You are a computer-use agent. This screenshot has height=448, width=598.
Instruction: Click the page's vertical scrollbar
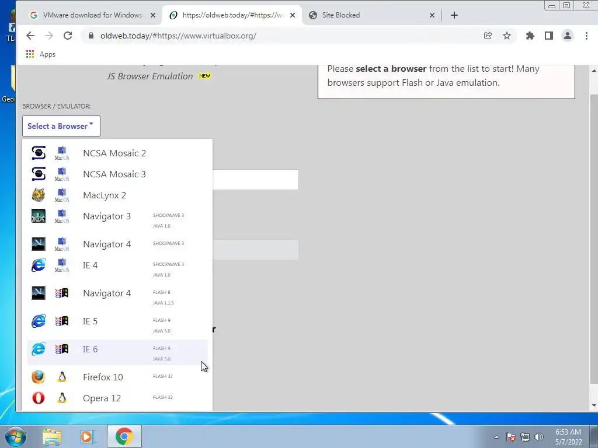[594, 238]
